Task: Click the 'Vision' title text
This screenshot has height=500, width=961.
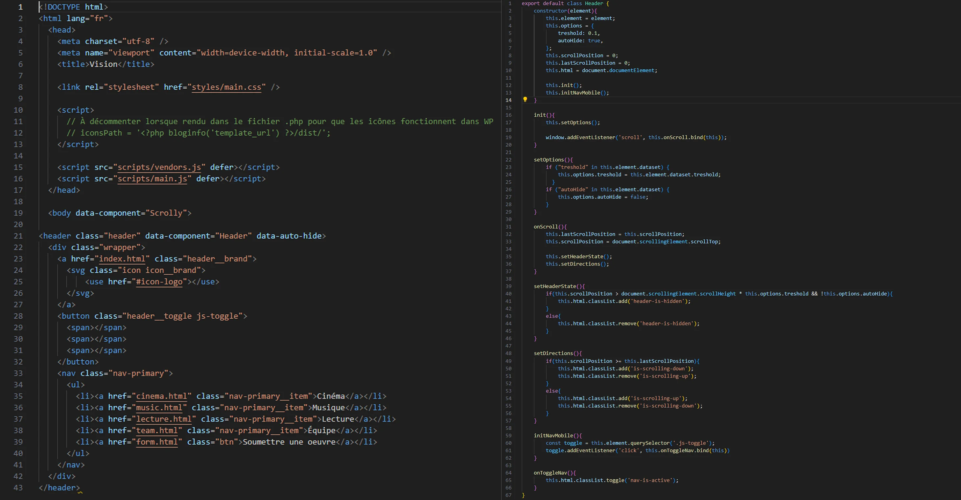Action: pyautogui.click(x=103, y=64)
